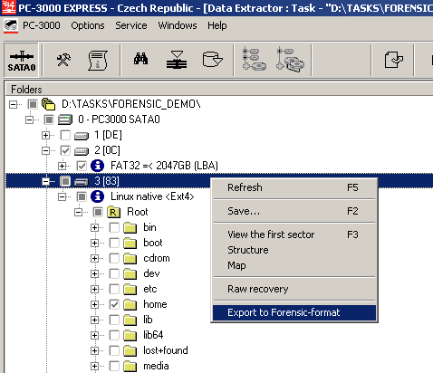Select the media folder row
This screenshot has height=373, width=433.
156,366
